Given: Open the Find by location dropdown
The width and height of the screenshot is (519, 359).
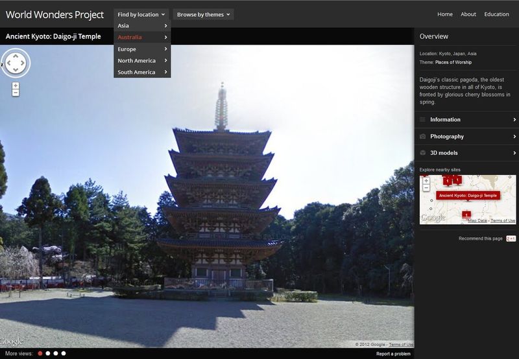Looking at the screenshot, I should 141,14.
